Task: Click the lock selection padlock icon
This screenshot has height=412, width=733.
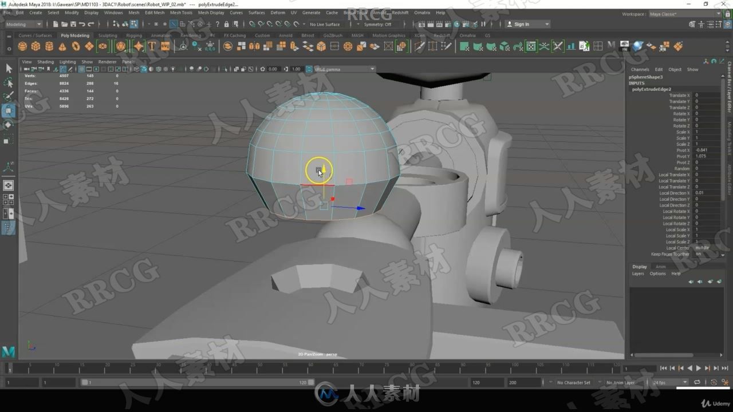Action: pyautogui.click(x=227, y=24)
